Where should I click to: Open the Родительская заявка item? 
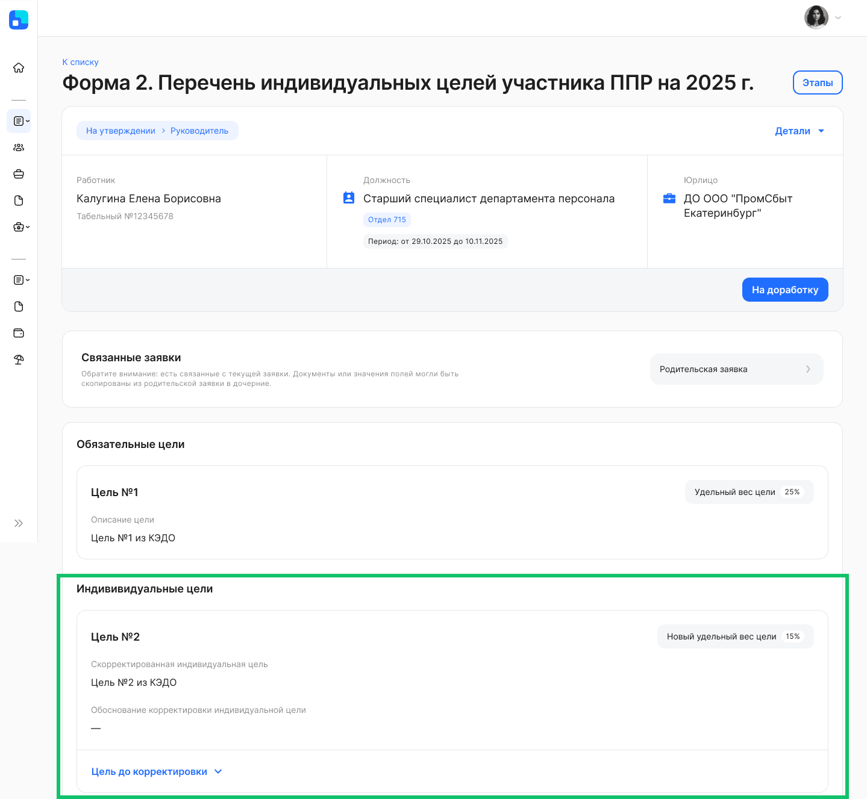[x=736, y=369]
